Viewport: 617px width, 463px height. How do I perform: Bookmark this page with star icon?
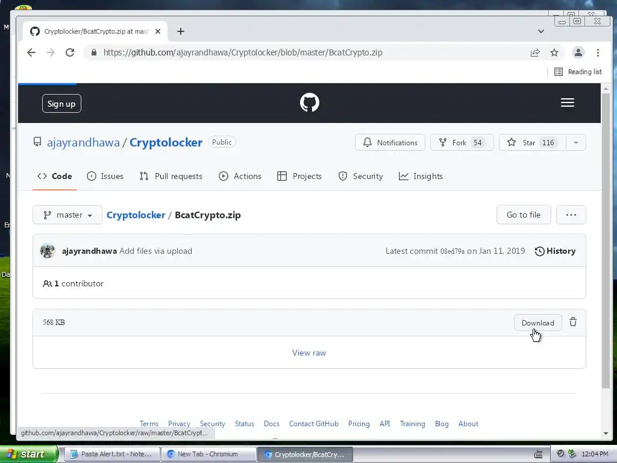(554, 53)
